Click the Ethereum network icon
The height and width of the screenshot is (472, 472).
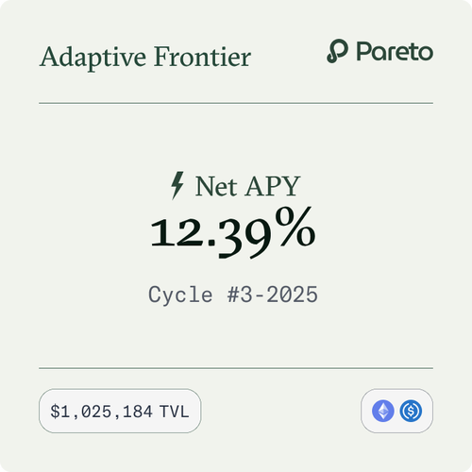383,411
